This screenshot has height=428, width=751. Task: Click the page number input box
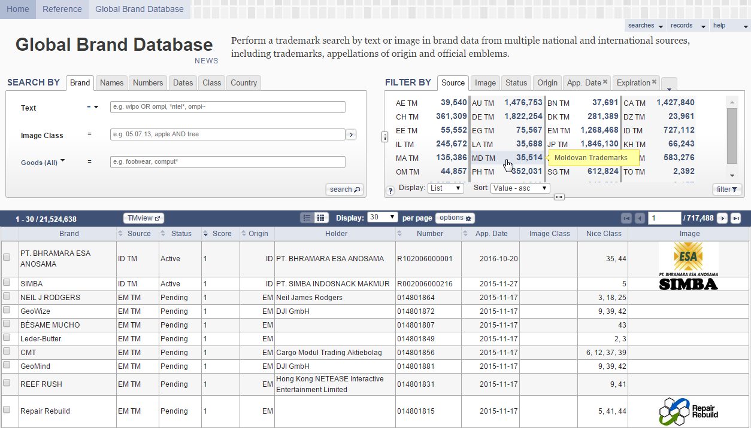click(x=664, y=218)
